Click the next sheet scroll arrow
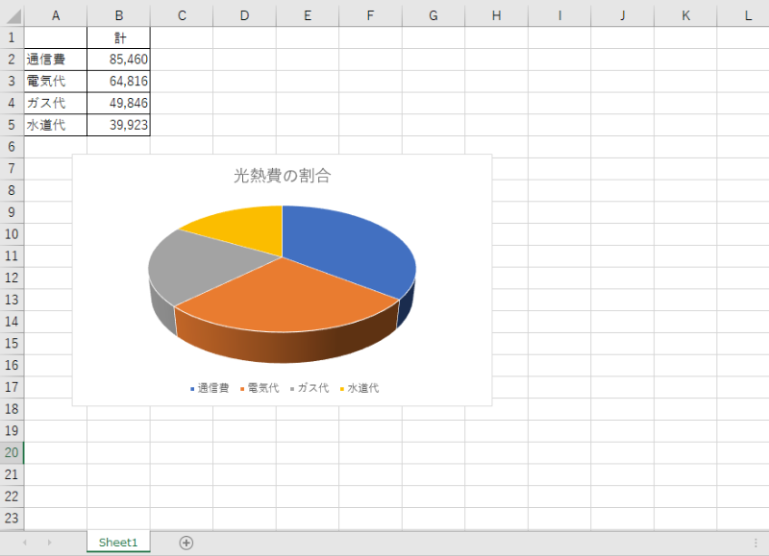 point(49,543)
